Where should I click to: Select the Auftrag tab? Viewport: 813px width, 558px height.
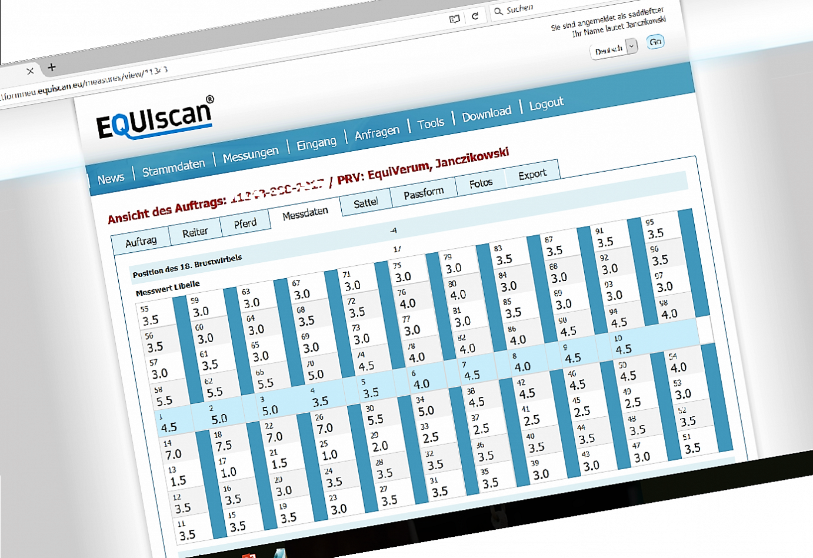pyautogui.click(x=141, y=241)
